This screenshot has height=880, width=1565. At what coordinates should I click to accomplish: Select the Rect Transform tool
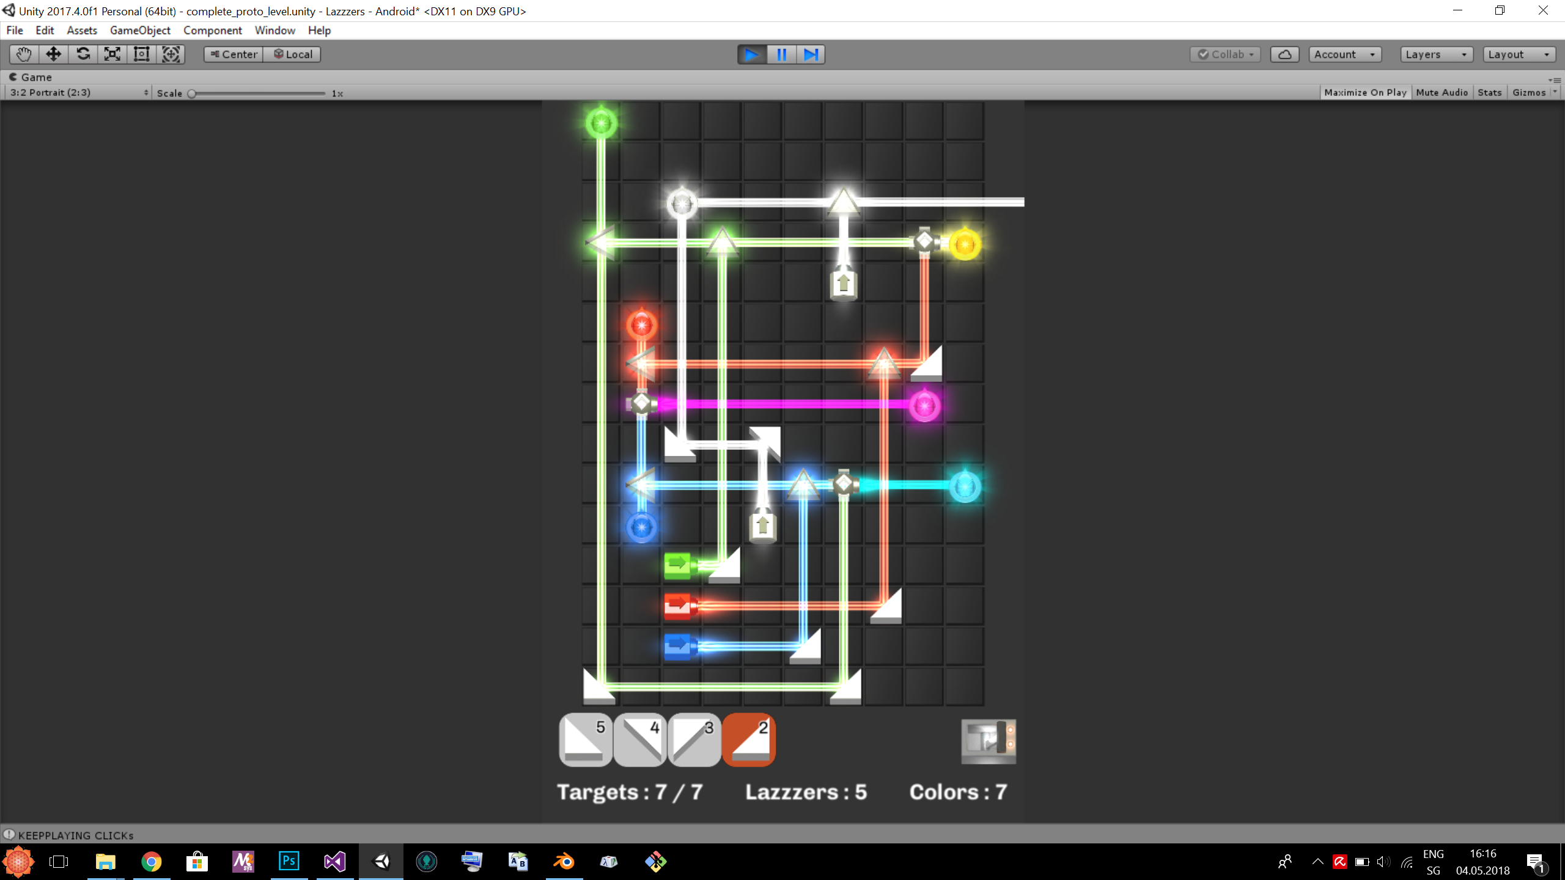pos(142,54)
